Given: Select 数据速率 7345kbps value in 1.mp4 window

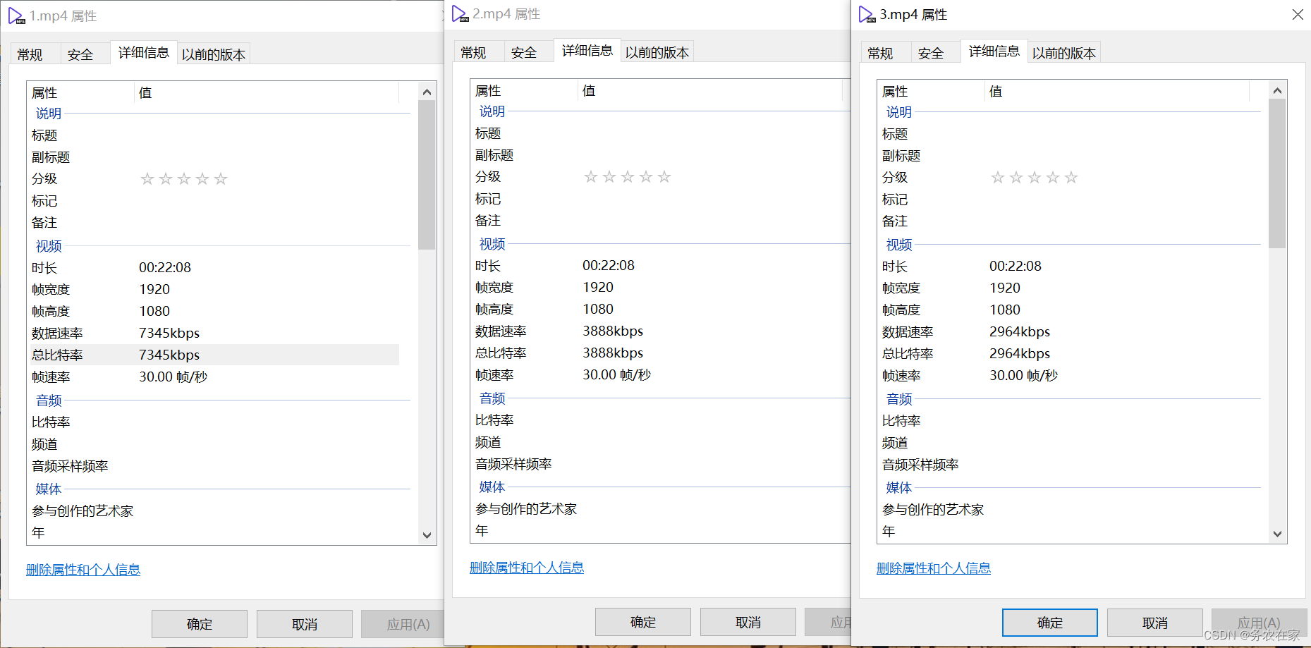Looking at the screenshot, I should (x=169, y=333).
